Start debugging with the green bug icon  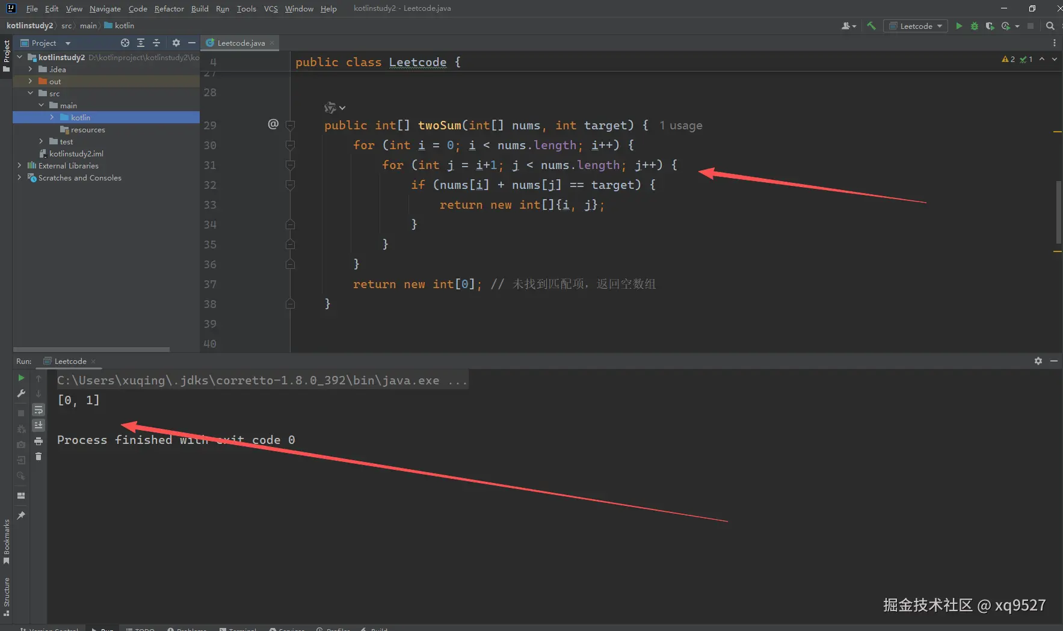click(x=975, y=26)
